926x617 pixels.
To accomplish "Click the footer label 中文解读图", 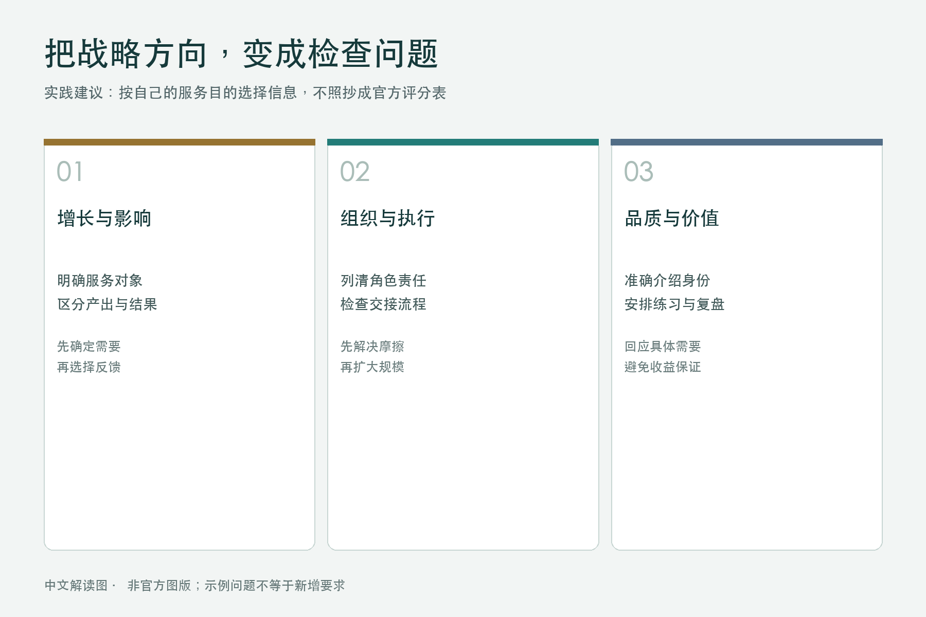I will coord(76,586).
